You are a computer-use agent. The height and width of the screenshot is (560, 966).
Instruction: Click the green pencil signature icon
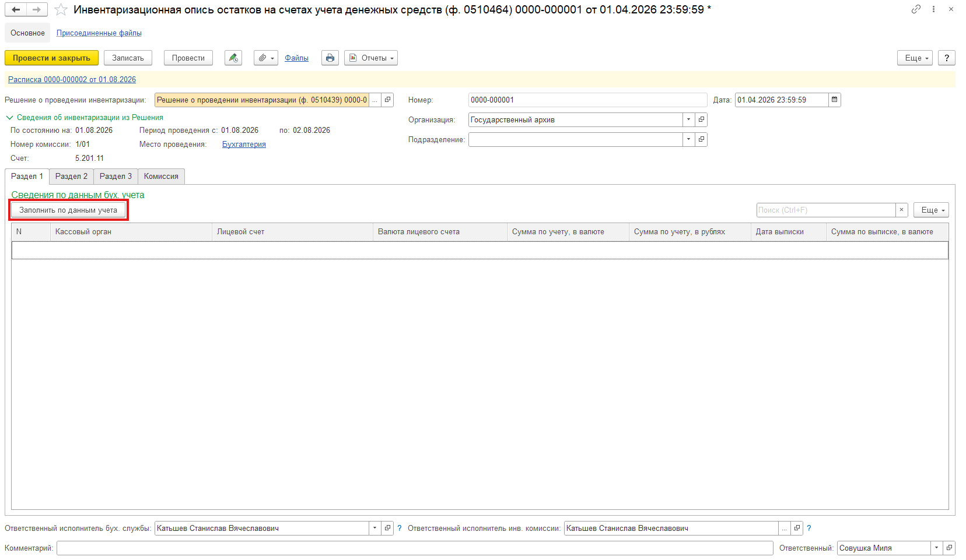pos(233,58)
